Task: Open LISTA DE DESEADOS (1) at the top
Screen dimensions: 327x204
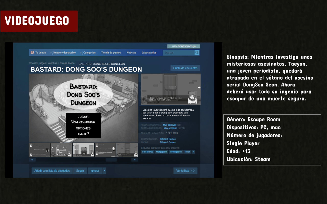Action: coord(184,46)
